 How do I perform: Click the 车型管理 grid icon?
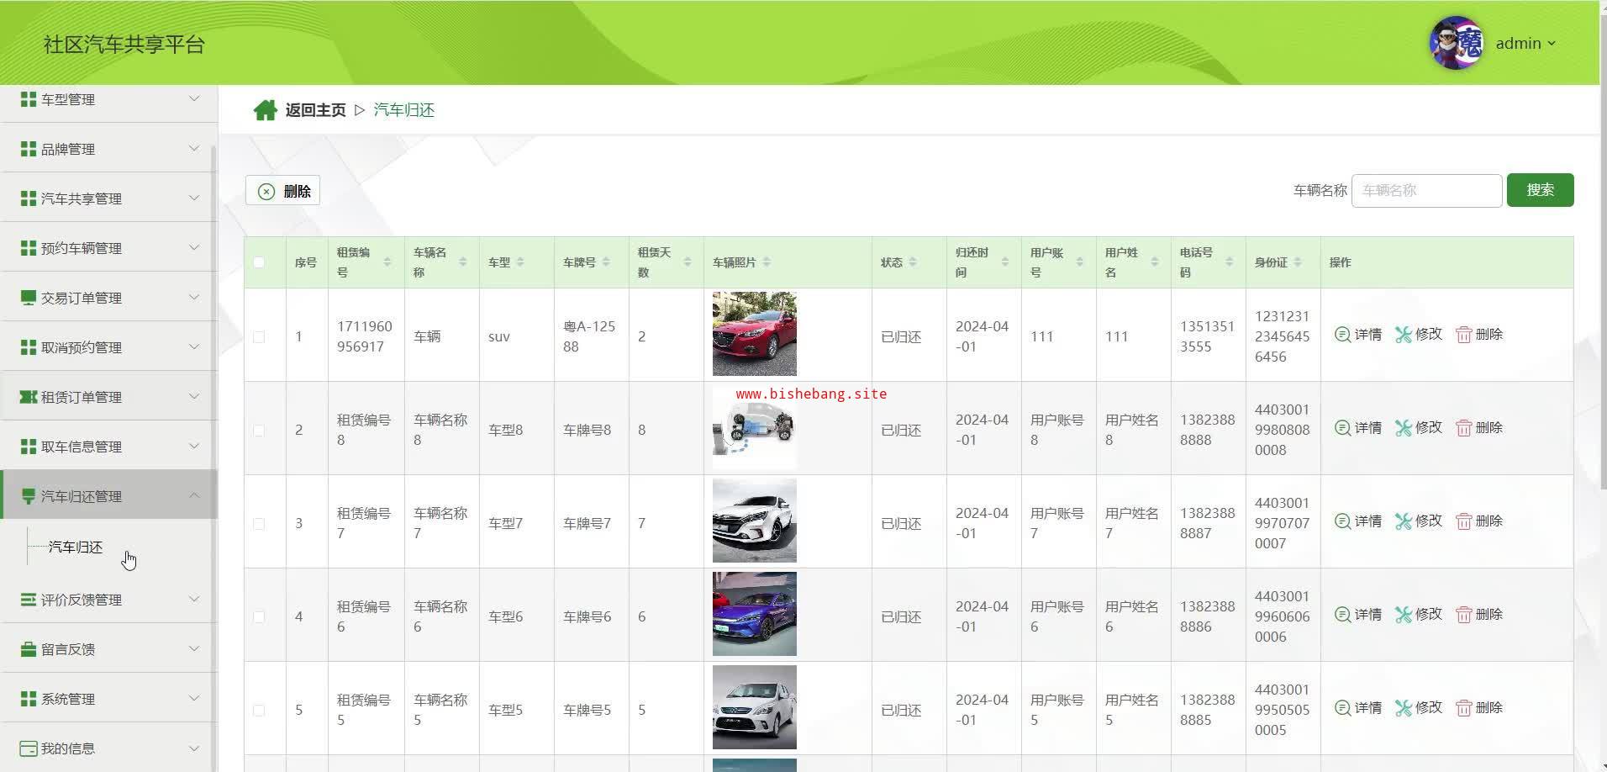29,99
